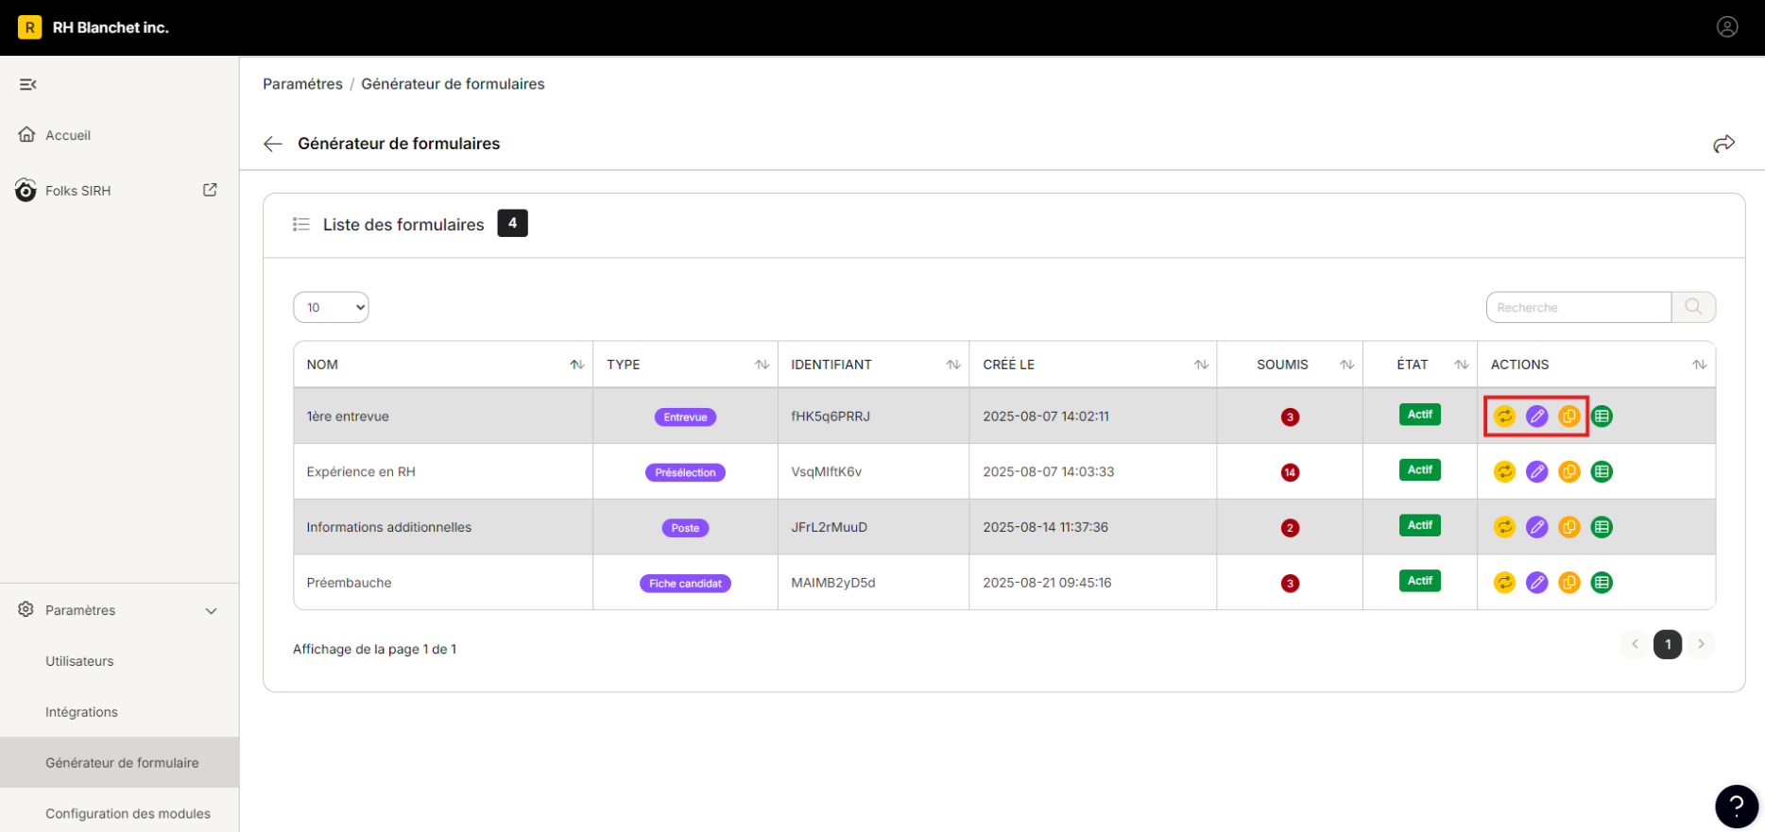This screenshot has width=1765, height=832.
Task: Click the Entrevue type tag
Action: pyautogui.click(x=685, y=416)
